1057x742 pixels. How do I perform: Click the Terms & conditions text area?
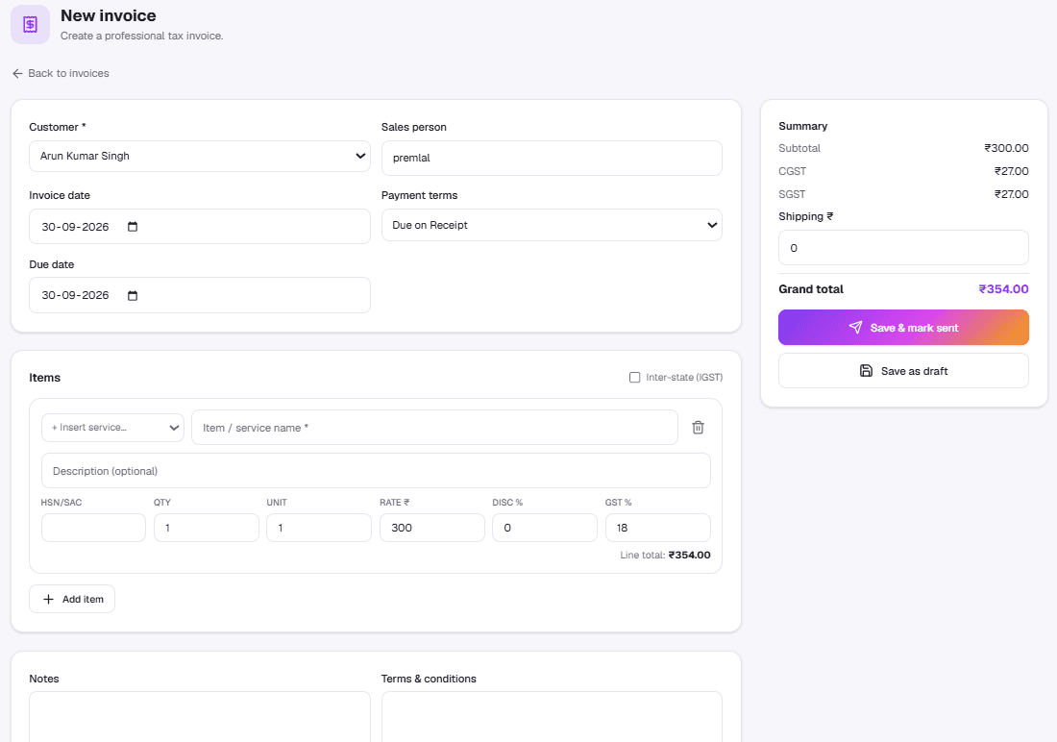552,716
